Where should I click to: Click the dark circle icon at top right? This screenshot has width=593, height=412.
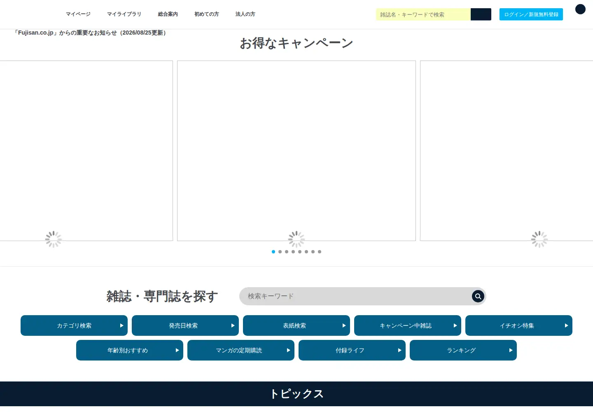(580, 9)
